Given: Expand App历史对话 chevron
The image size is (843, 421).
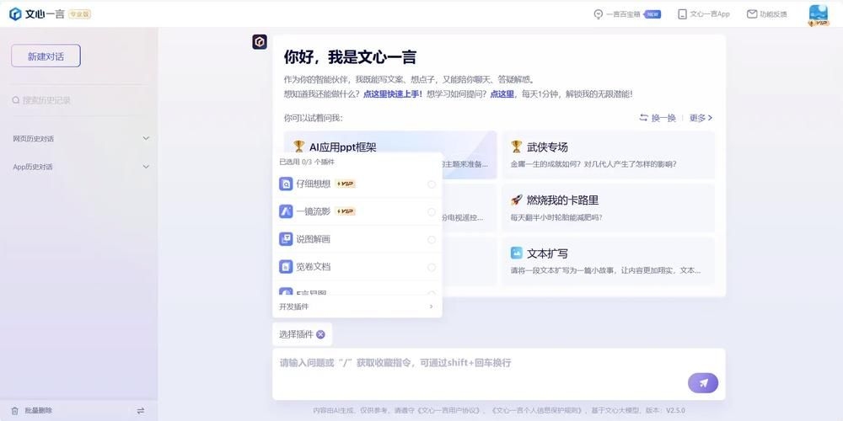Looking at the screenshot, I should tap(146, 167).
